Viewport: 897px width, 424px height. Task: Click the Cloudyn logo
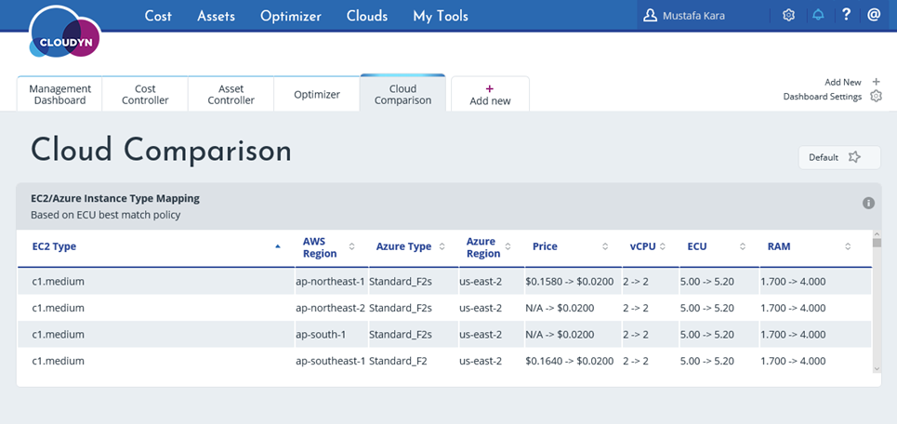pos(65,32)
